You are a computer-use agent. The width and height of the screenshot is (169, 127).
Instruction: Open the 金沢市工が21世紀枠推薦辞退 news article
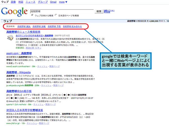pos(34,36)
